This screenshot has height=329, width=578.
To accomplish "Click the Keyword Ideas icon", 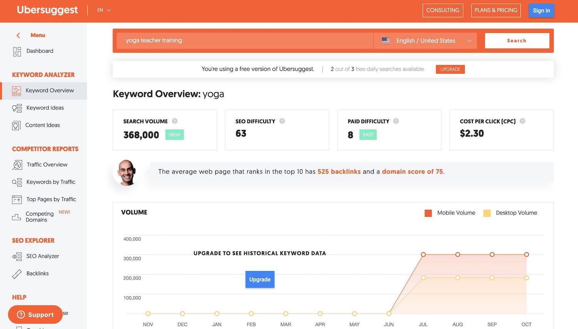I will click(17, 108).
